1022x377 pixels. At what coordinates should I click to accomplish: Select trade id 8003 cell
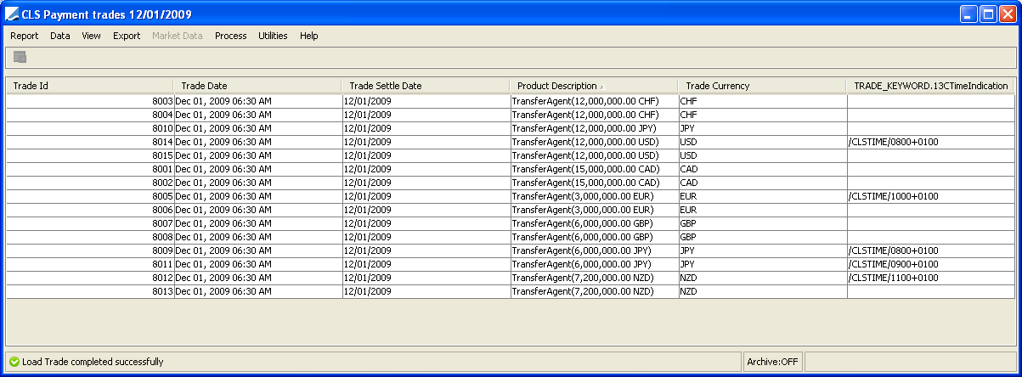tap(89, 101)
